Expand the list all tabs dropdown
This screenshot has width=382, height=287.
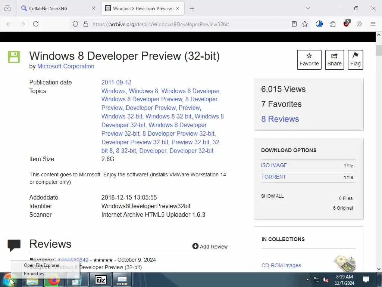tap(308, 8)
